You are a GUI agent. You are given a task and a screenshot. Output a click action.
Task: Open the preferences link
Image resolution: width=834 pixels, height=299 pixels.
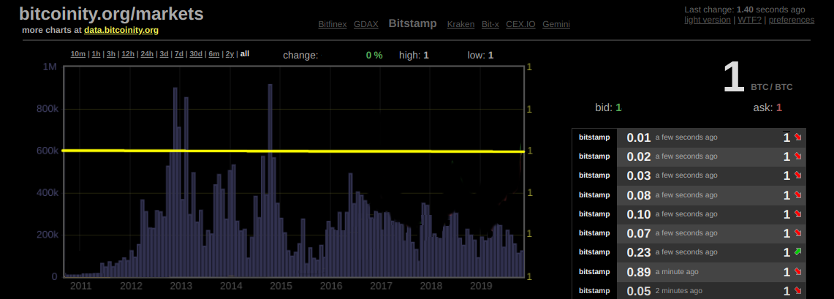click(x=790, y=20)
